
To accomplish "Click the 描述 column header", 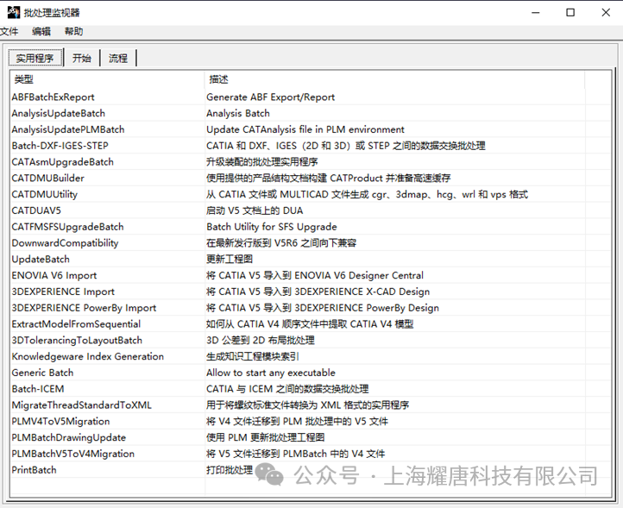I will (394, 79).
